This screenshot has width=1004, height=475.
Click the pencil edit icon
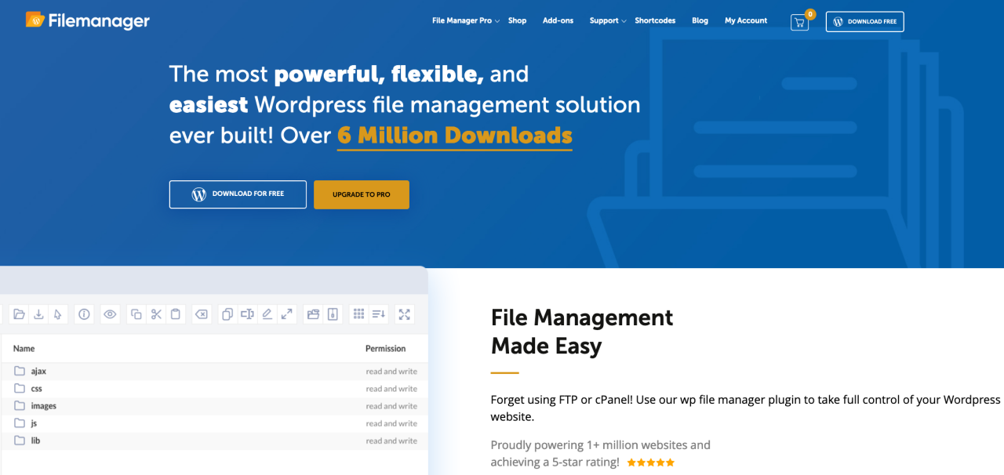click(x=267, y=314)
